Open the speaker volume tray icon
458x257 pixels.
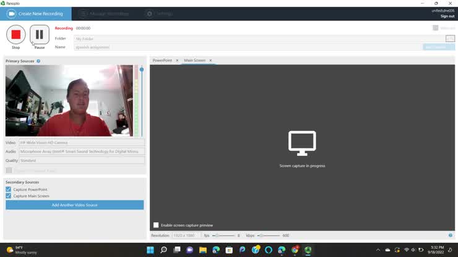point(413,250)
